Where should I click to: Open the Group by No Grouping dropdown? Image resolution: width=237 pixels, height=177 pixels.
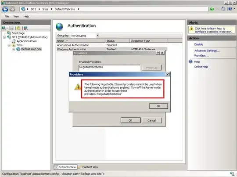(x=97, y=36)
